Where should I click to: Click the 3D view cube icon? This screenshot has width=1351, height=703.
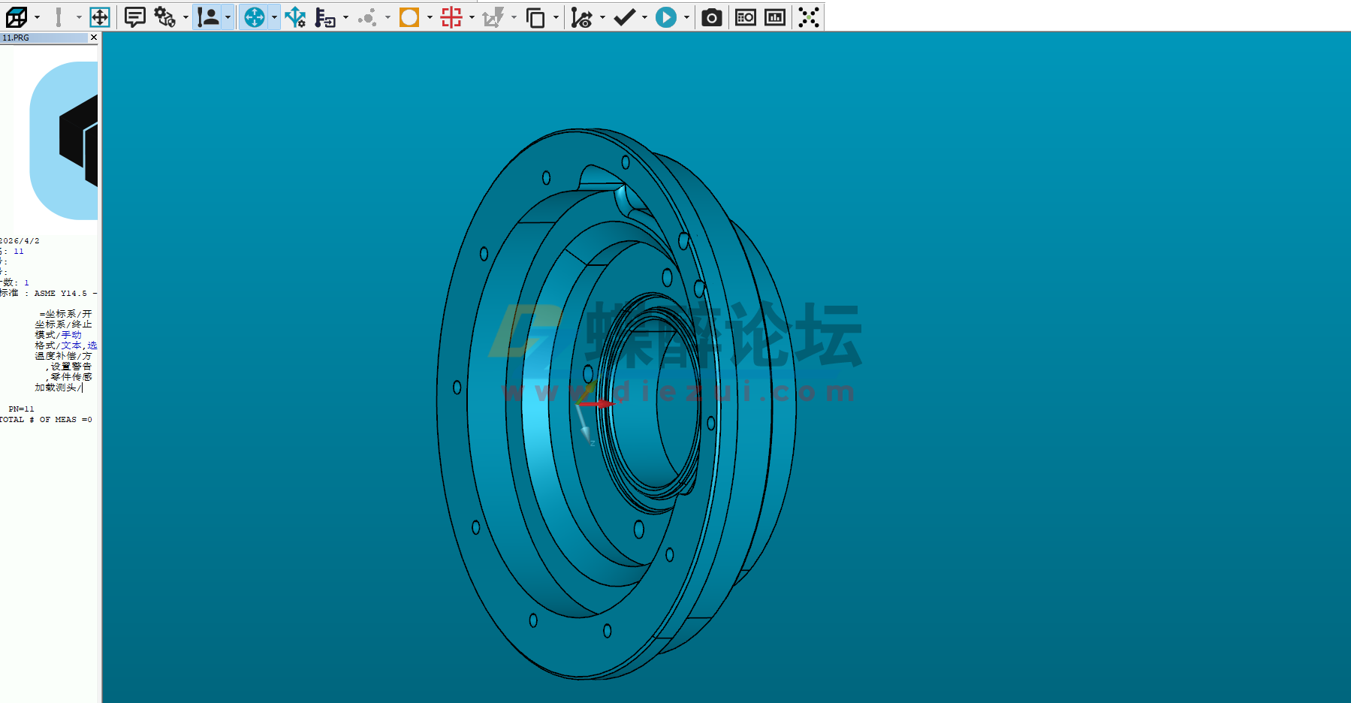click(x=17, y=17)
